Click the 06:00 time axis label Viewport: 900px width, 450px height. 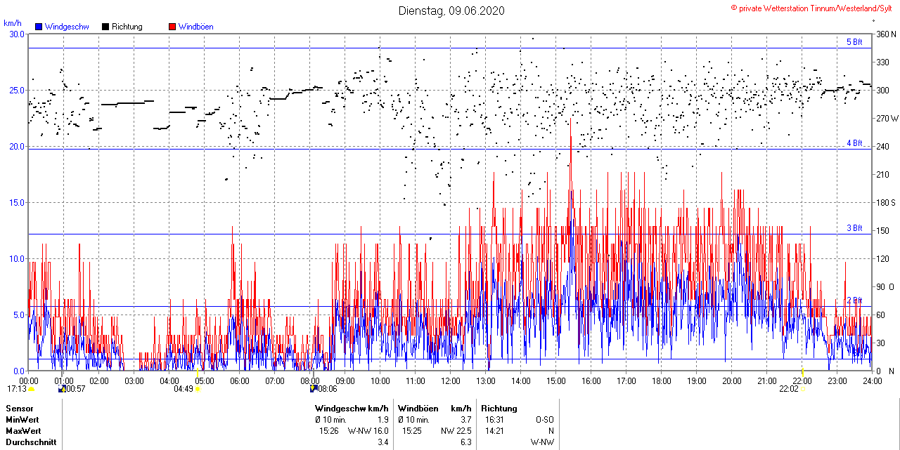tap(240, 380)
